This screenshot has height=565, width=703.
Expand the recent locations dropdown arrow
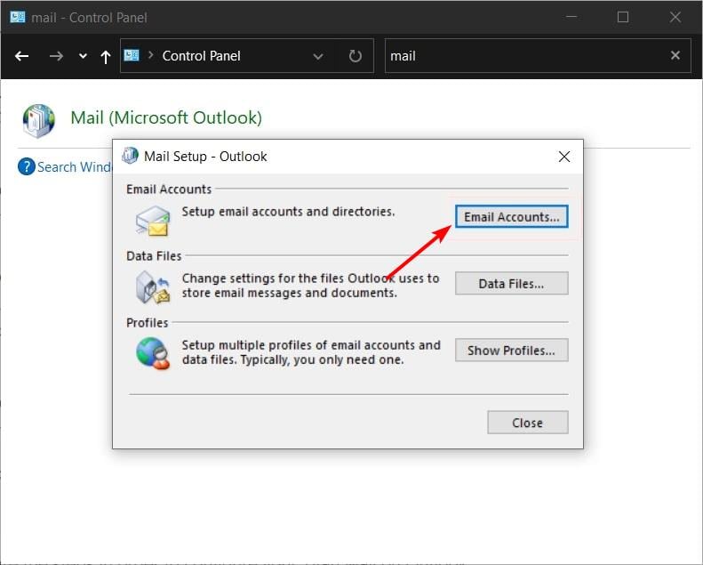pos(83,57)
